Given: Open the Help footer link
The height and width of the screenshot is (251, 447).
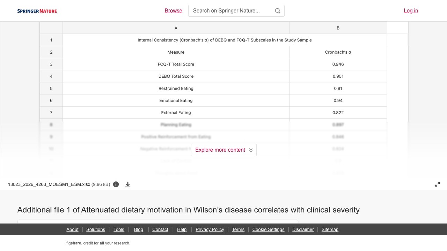Looking at the screenshot, I should (x=182, y=229).
